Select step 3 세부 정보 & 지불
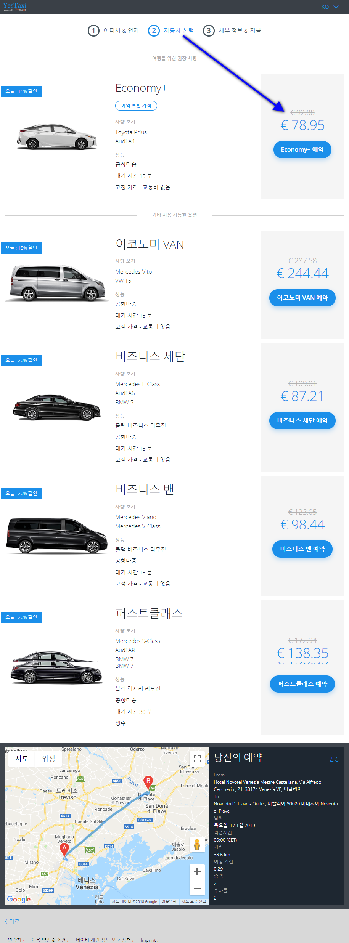The height and width of the screenshot is (943, 349). (x=232, y=30)
